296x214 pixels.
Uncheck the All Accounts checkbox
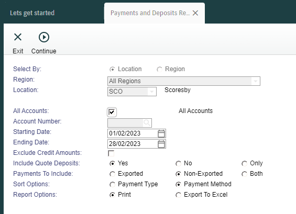pyautogui.click(x=112, y=112)
